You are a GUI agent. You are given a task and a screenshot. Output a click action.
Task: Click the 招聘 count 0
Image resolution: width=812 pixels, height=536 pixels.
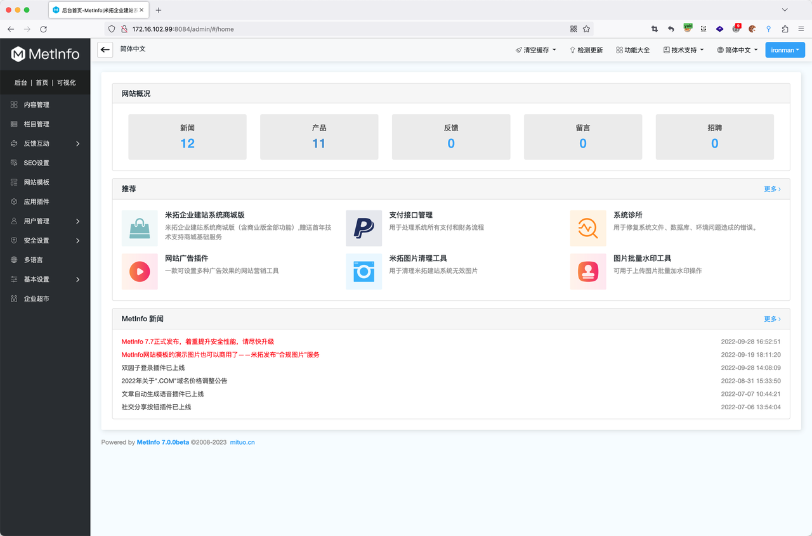point(715,144)
